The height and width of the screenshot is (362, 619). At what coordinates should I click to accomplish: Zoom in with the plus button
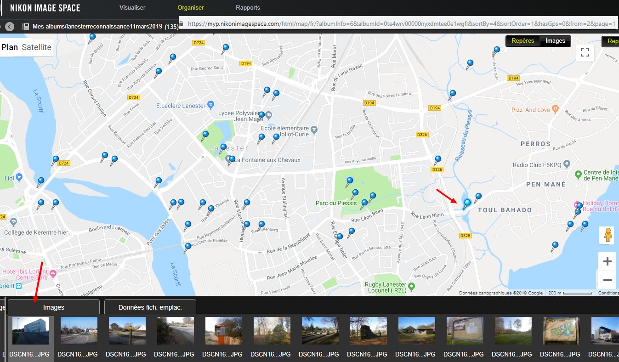[x=607, y=262]
